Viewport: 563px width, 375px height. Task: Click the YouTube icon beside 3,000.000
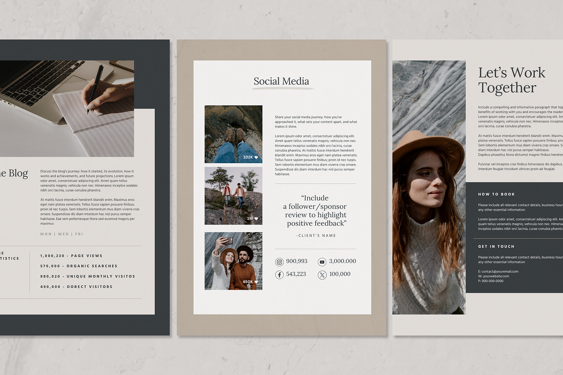(x=322, y=262)
